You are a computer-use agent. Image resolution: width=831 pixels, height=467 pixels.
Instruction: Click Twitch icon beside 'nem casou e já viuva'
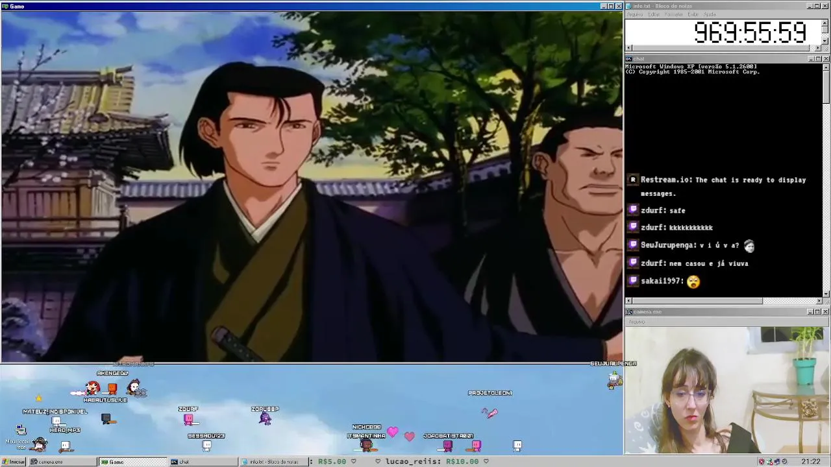(x=633, y=263)
